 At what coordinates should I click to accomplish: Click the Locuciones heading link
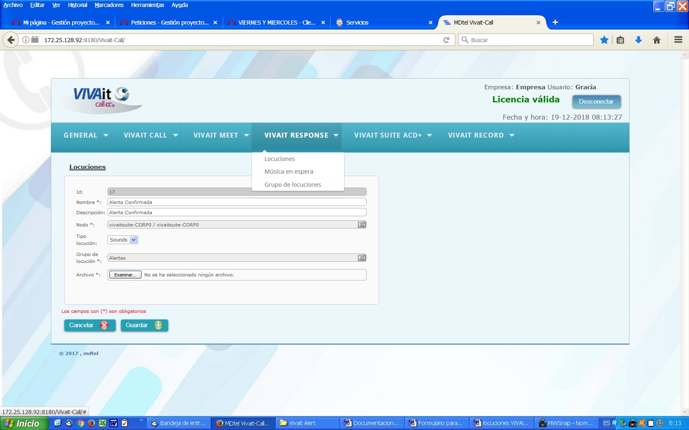point(87,167)
